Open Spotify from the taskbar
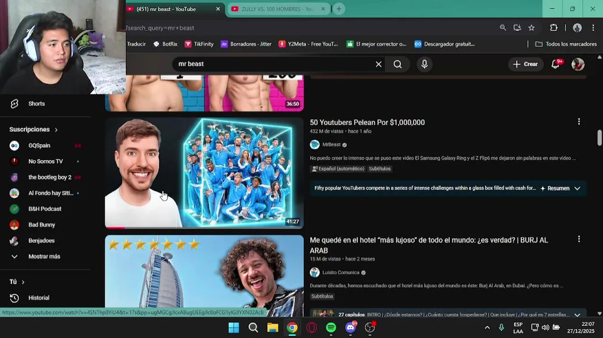Screen dimensions: 603x338 331,328
